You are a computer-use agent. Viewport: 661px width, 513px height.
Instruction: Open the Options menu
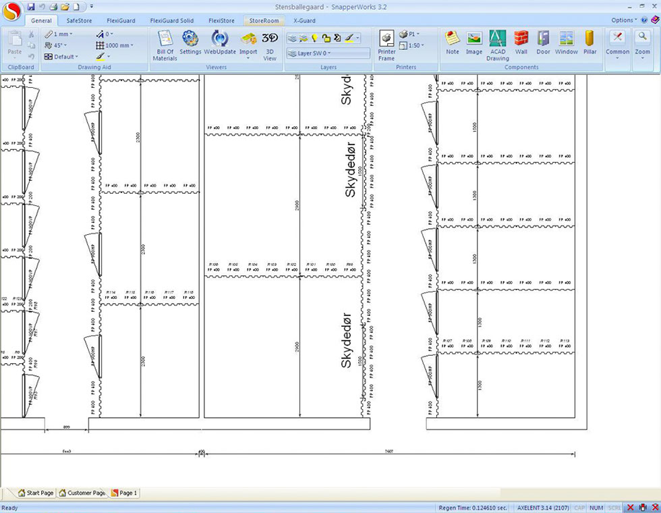pos(624,20)
